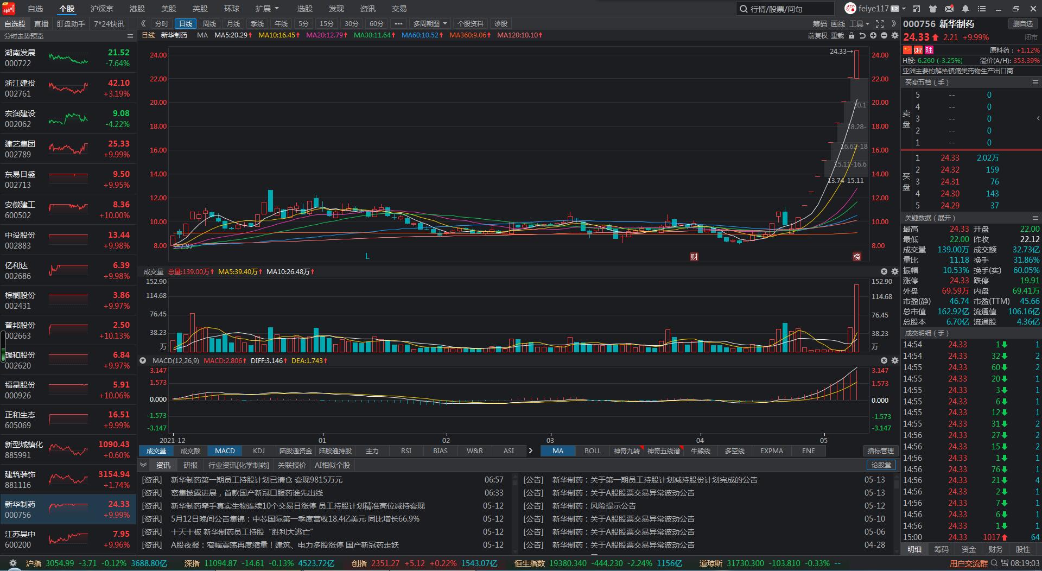Switch to 7*24快讯 tab
1042x571 pixels.
coord(109,24)
